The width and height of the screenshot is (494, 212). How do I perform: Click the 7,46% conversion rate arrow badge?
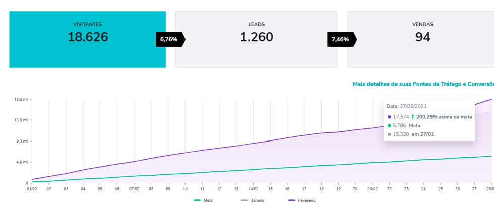[x=341, y=39]
